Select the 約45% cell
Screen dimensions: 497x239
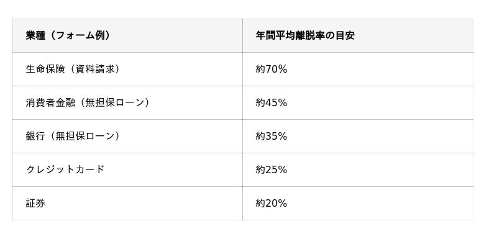(358, 103)
